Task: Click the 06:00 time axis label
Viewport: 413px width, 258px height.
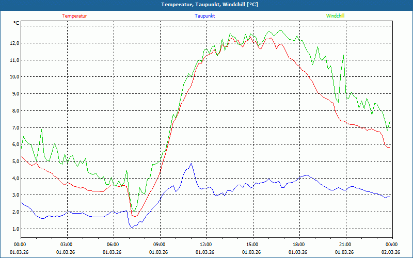Action: (113, 244)
